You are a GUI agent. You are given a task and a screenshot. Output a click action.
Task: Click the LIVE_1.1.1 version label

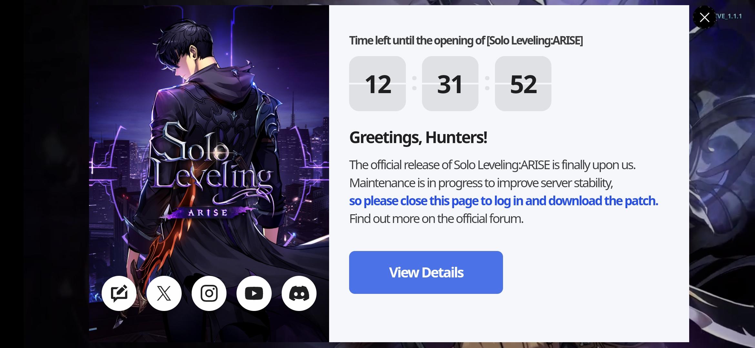(729, 16)
